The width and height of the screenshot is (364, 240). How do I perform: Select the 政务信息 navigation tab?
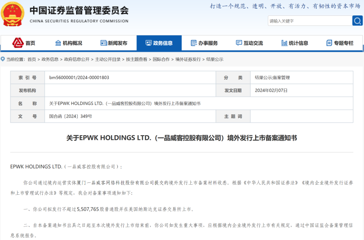click(x=159, y=43)
